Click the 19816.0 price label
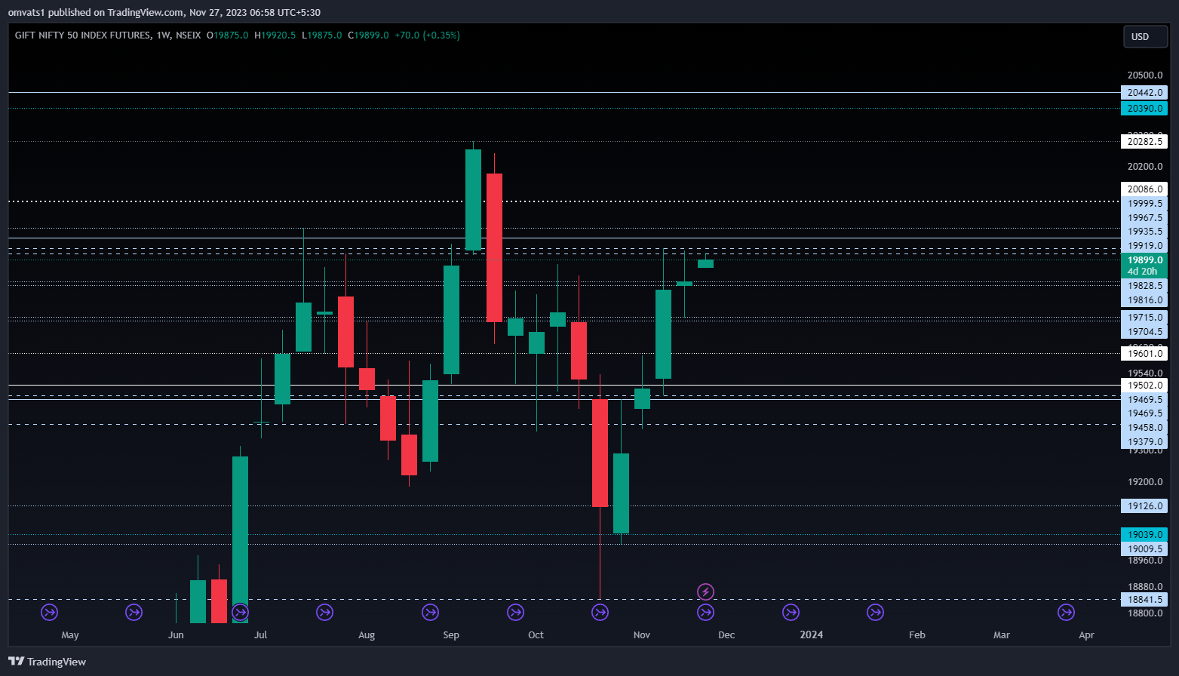 (1144, 300)
